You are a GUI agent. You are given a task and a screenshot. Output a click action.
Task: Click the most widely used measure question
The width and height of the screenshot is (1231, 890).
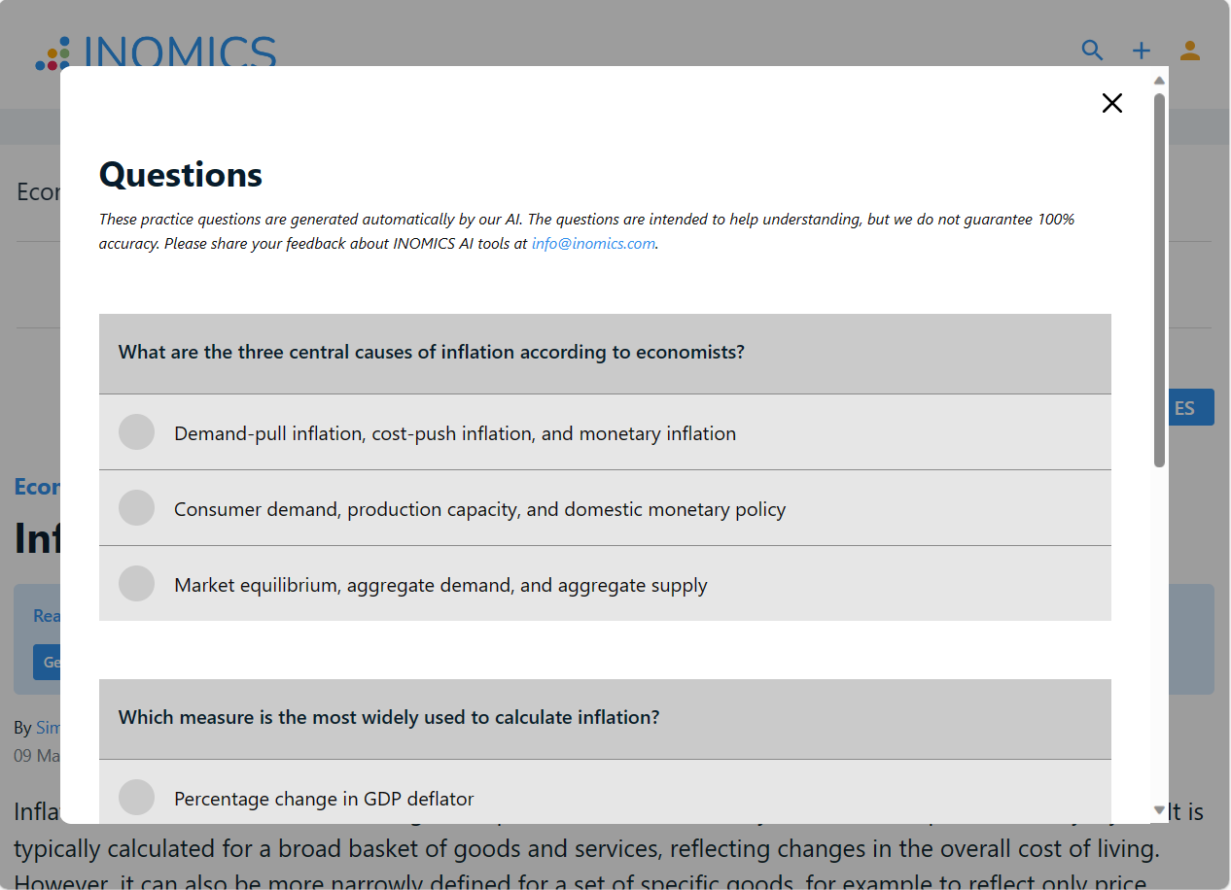tap(389, 717)
